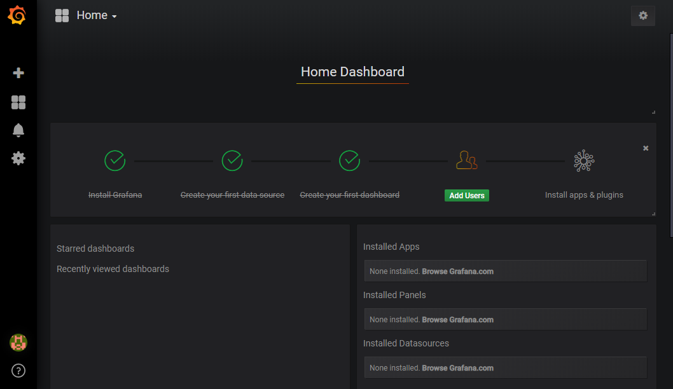Click the Installed Datasources heading

(406, 343)
